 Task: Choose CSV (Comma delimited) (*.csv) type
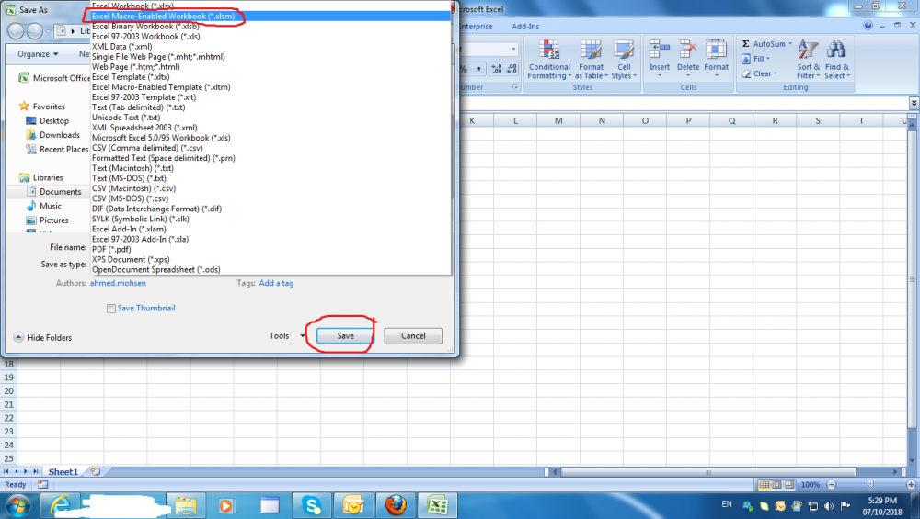click(271, 148)
